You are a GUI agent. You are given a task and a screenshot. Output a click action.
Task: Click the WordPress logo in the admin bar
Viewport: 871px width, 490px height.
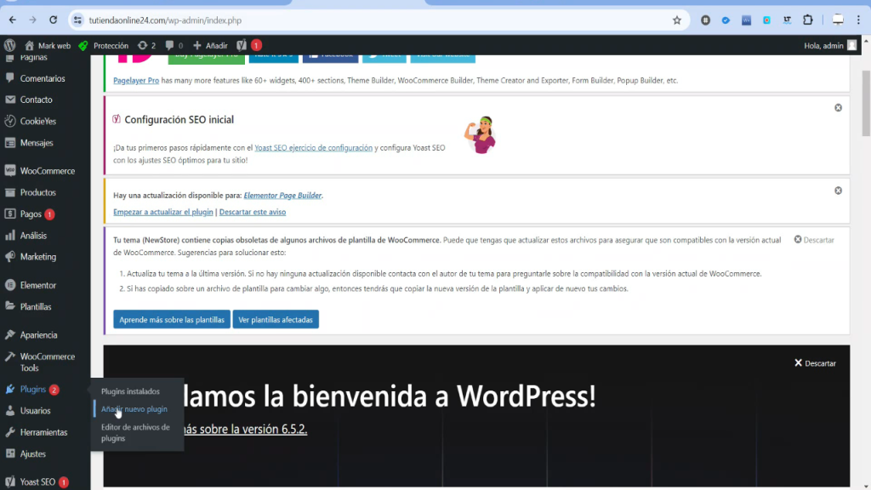(x=9, y=45)
